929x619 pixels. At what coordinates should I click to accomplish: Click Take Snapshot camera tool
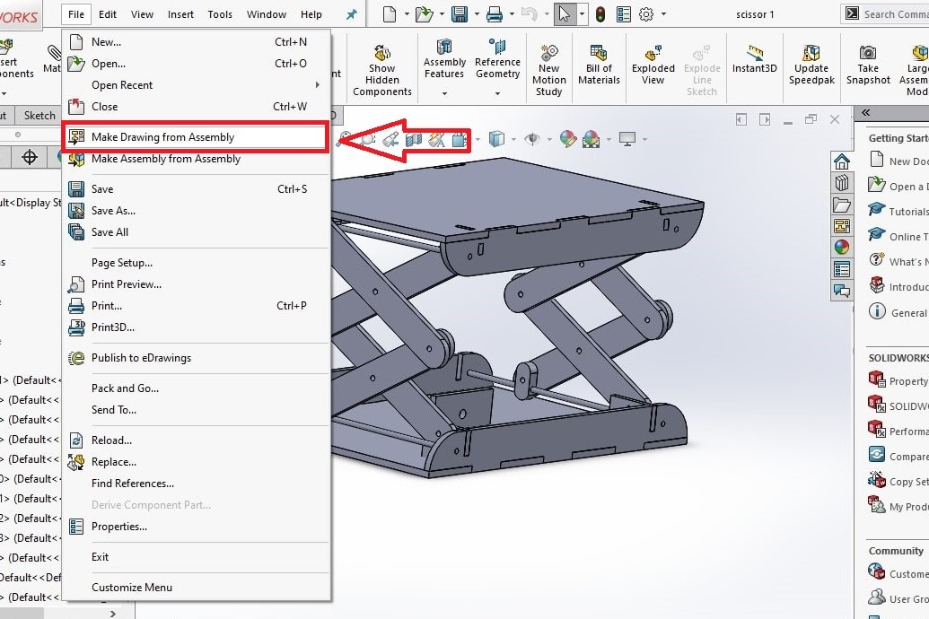pyautogui.click(x=868, y=65)
